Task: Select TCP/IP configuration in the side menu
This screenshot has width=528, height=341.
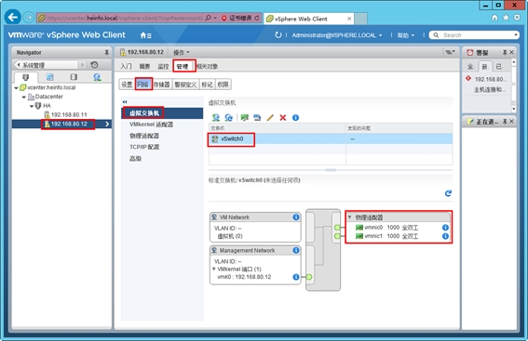Action: click(x=144, y=147)
